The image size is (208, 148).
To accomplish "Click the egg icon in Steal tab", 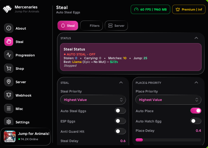I will point(63,26).
